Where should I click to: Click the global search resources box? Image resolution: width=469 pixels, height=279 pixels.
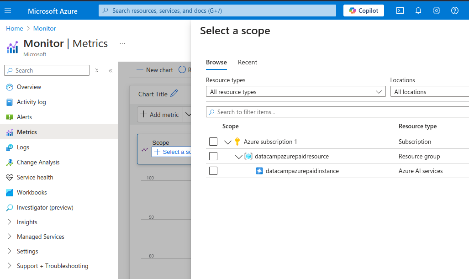[217, 11]
